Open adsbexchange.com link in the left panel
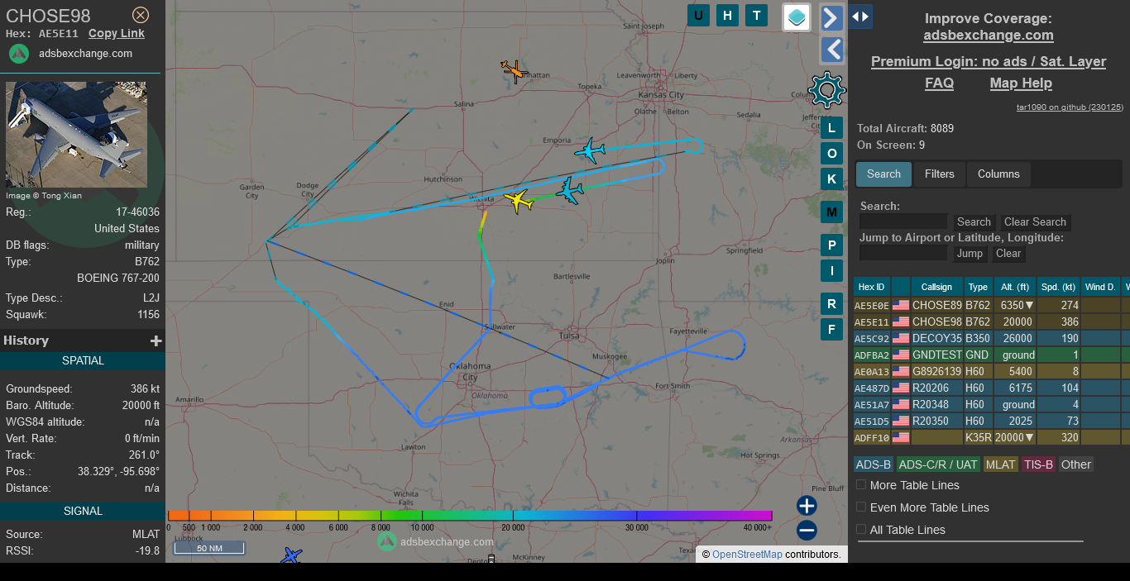Screen dimensions: 1130x581 tap(85, 54)
